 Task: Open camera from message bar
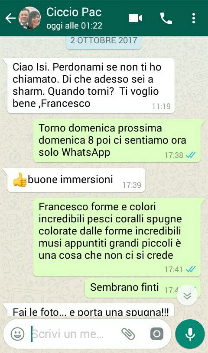click(157, 334)
